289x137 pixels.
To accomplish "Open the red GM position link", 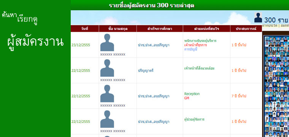I will tap(187, 98).
